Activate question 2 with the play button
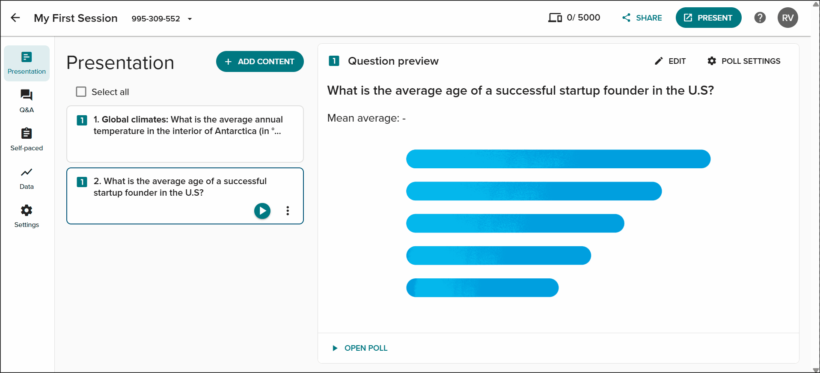The height and width of the screenshot is (373, 820). pyautogui.click(x=262, y=211)
